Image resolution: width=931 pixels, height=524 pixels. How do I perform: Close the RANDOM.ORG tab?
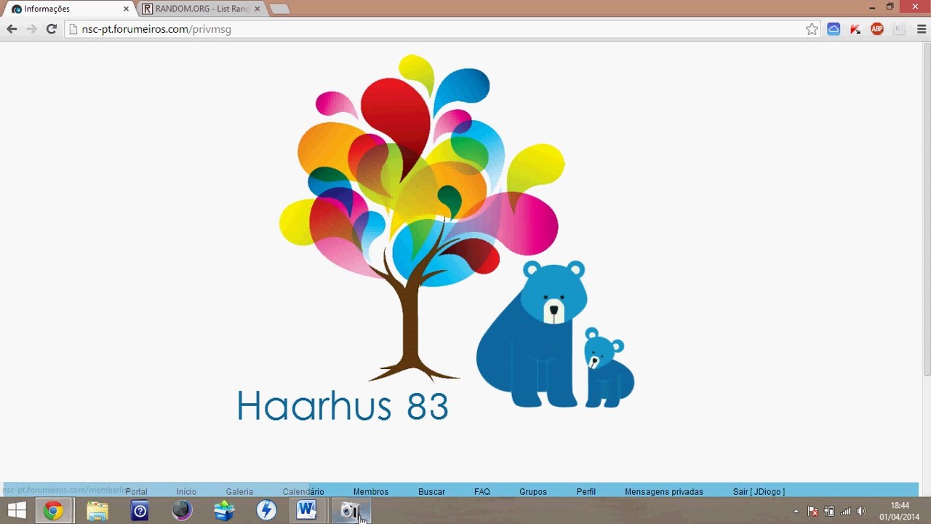pyautogui.click(x=257, y=9)
